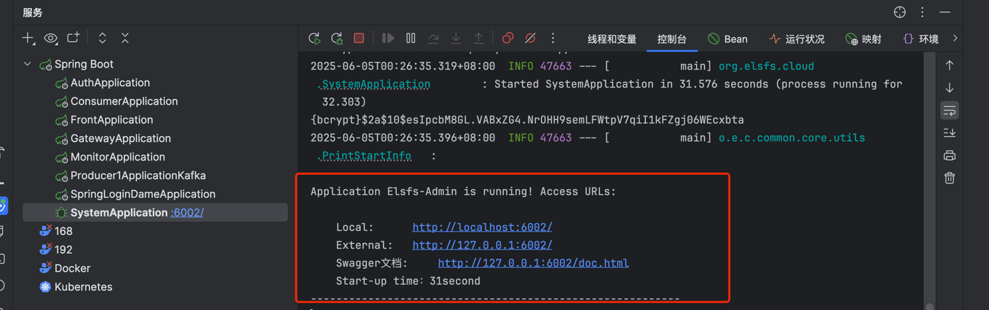
Task: Click the Mute Breakpoints icon
Action: [530, 39]
